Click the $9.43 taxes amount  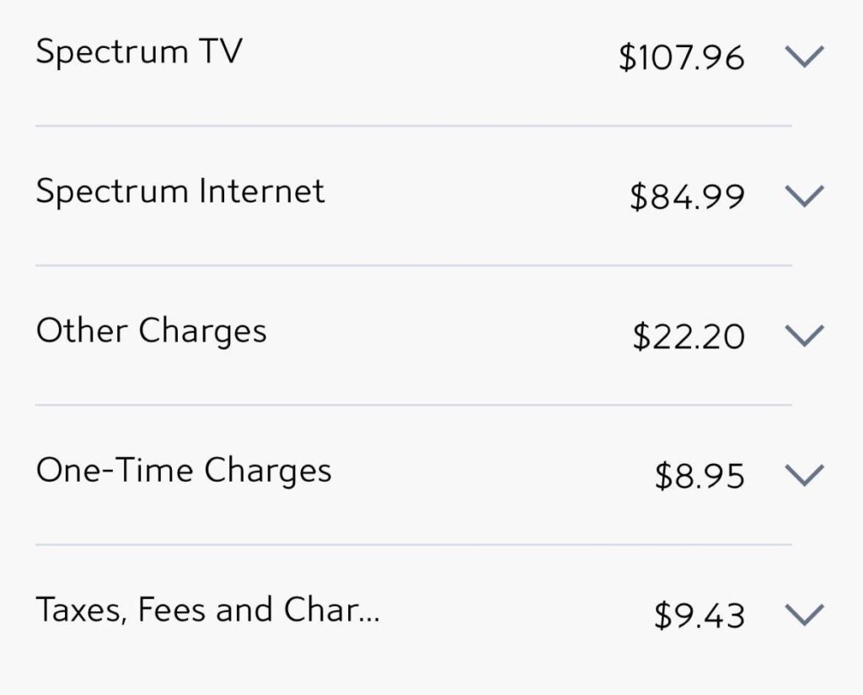coord(698,613)
